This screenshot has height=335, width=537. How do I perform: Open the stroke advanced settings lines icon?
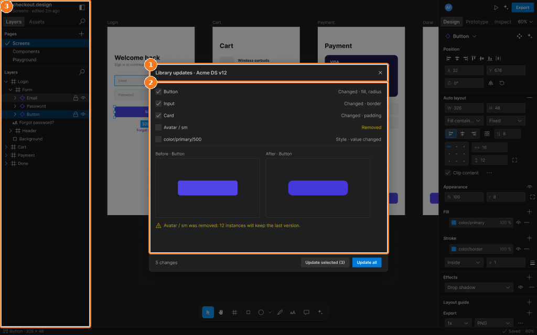(x=532, y=263)
